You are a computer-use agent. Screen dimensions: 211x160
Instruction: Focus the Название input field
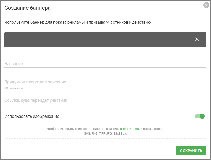tap(105, 64)
